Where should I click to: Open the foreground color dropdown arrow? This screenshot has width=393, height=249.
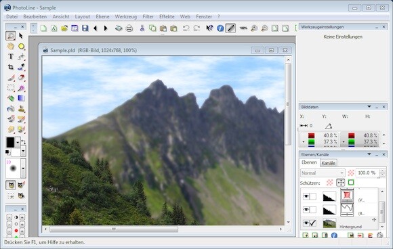[18, 142]
